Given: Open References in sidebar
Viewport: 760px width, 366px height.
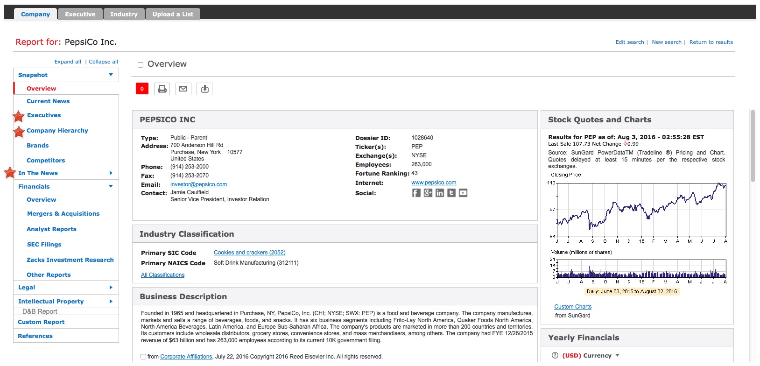Looking at the screenshot, I should pos(35,336).
